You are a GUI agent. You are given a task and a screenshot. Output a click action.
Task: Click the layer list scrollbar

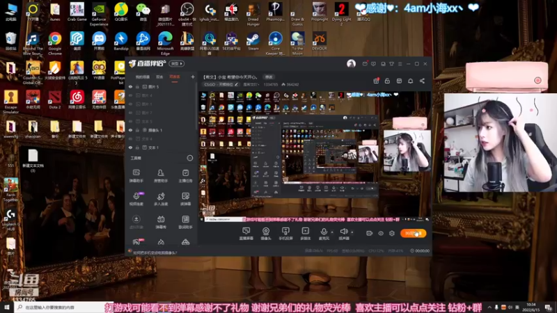[196, 106]
